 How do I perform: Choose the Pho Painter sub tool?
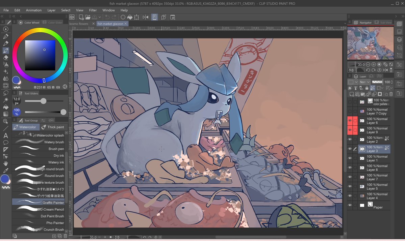coord(39,223)
